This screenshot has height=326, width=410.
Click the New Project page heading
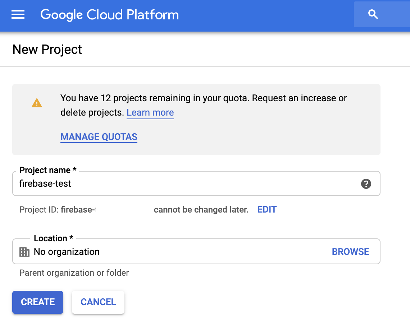[x=47, y=50]
